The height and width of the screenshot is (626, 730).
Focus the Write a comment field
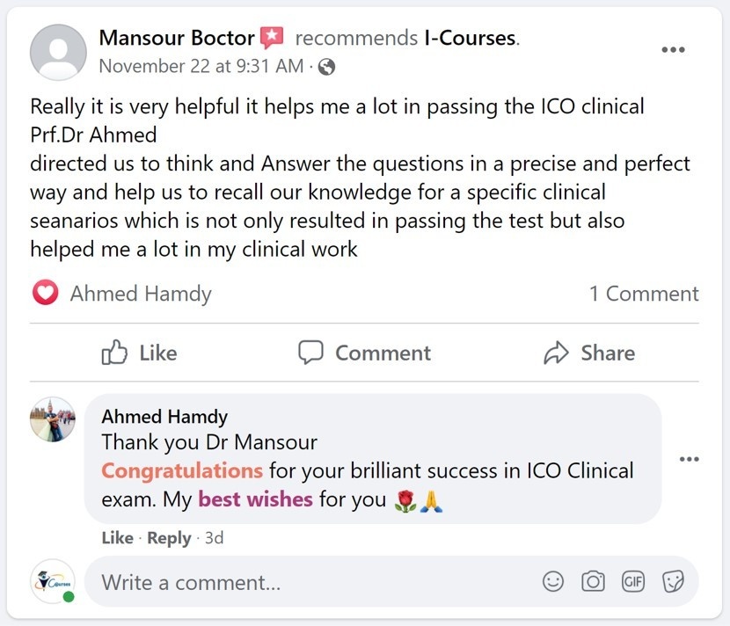[308, 582]
